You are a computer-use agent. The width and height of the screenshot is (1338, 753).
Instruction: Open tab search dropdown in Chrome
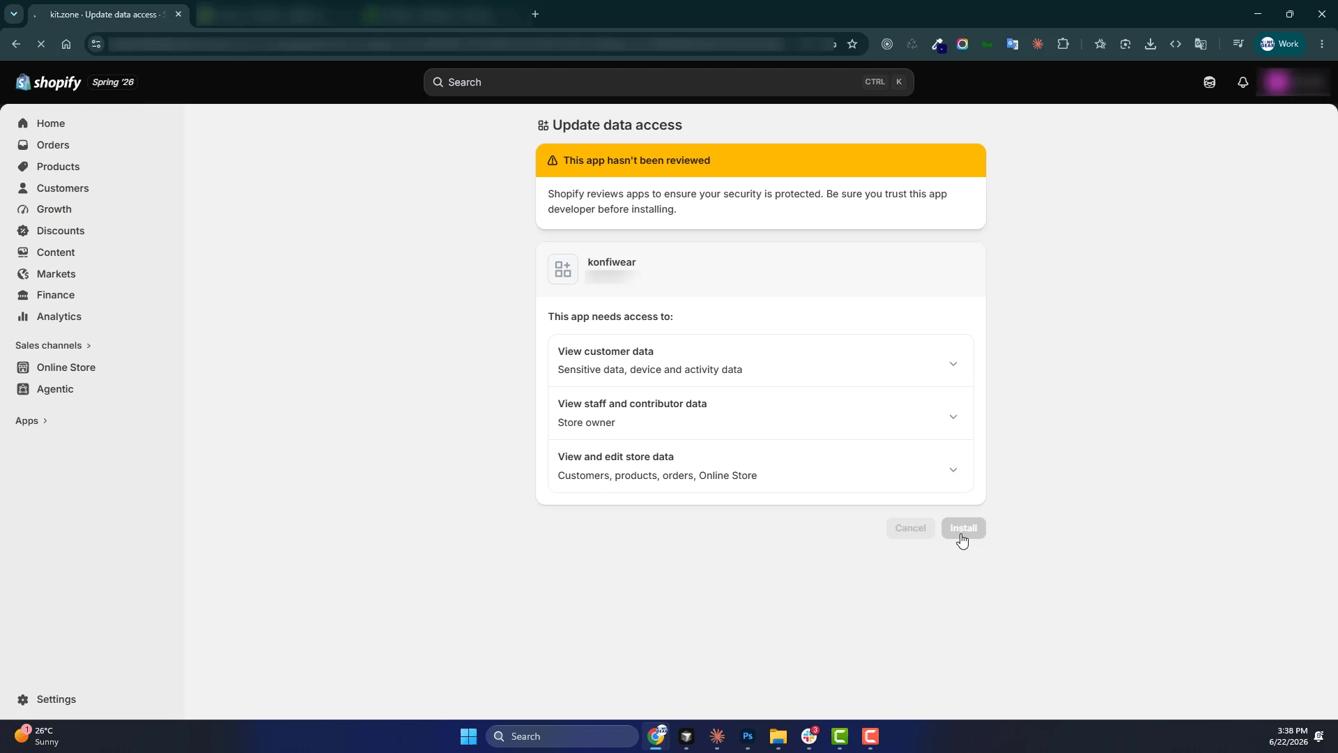13,14
